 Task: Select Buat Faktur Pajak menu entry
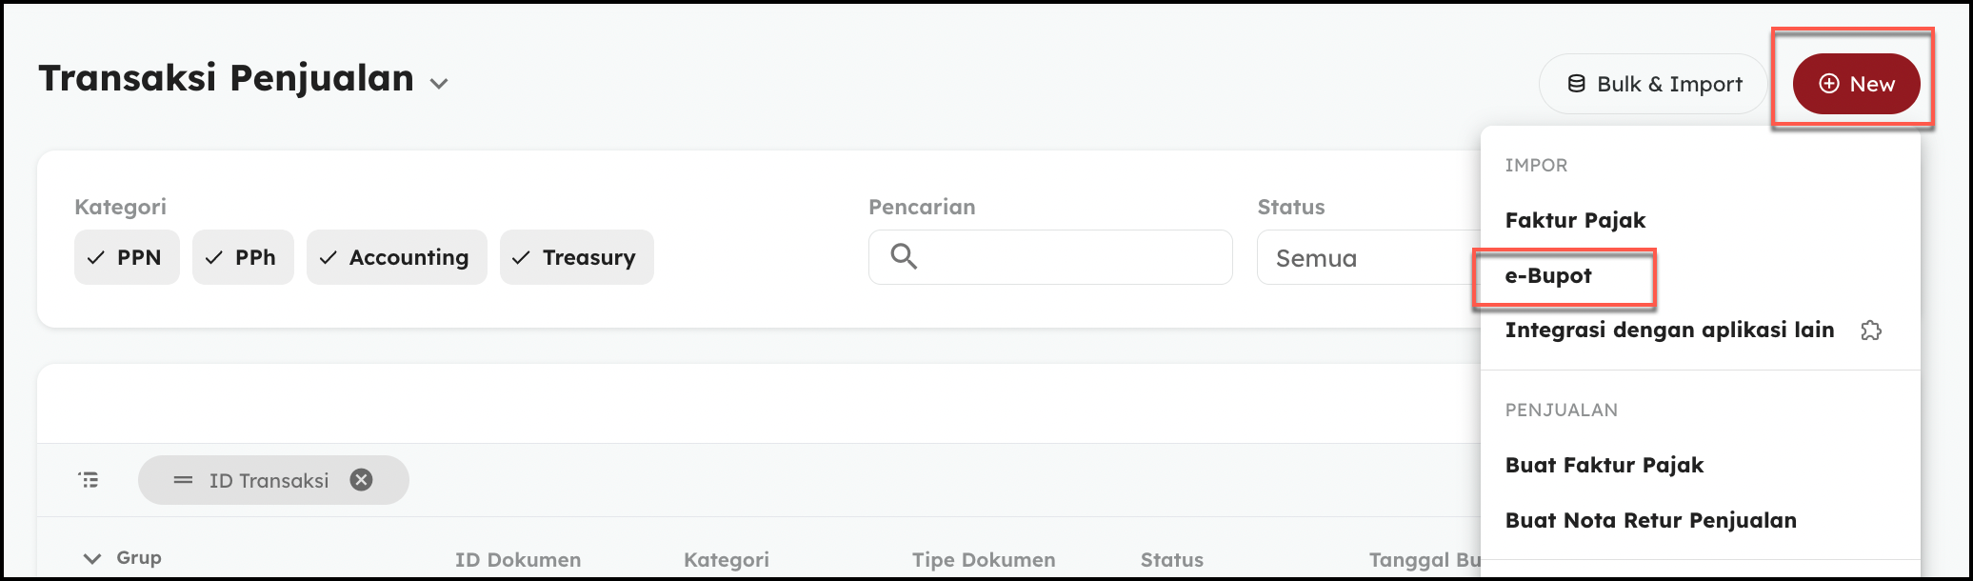[x=1604, y=466]
